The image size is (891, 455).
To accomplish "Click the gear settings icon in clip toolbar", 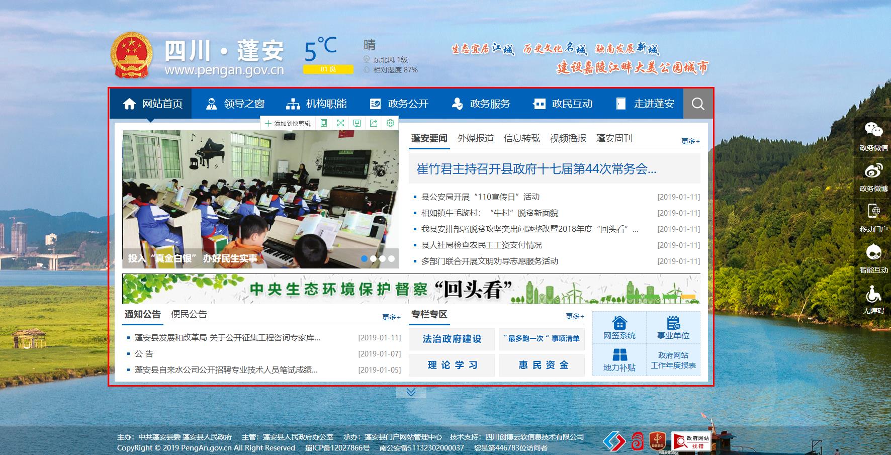I will pos(390,123).
